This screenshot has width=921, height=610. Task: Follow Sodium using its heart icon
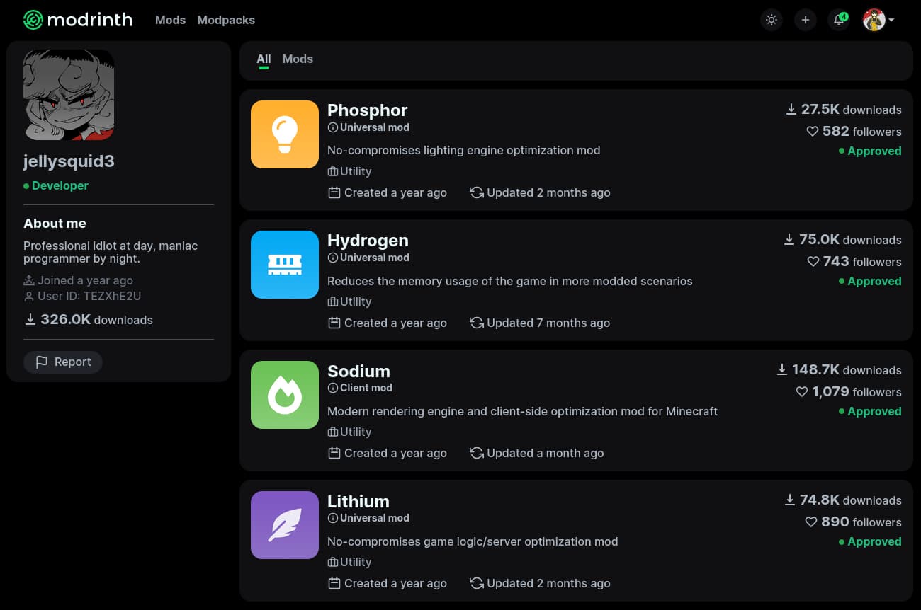click(802, 391)
